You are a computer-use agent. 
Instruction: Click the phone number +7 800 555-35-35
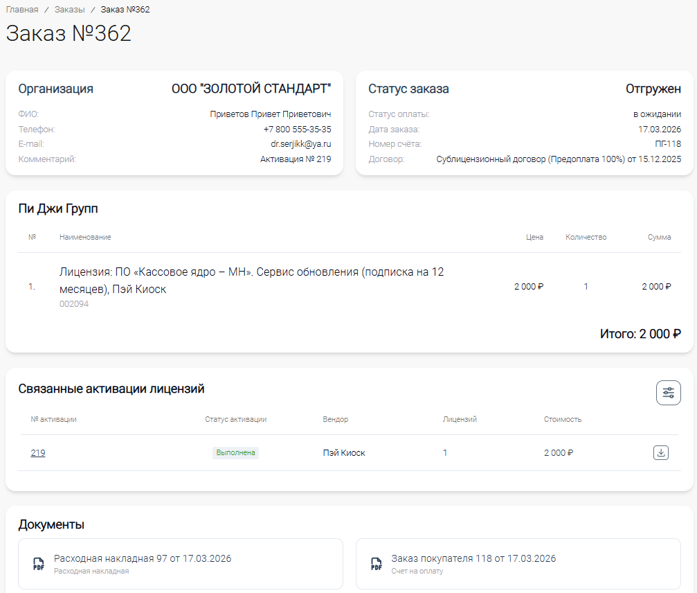click(x=297, y=130)
